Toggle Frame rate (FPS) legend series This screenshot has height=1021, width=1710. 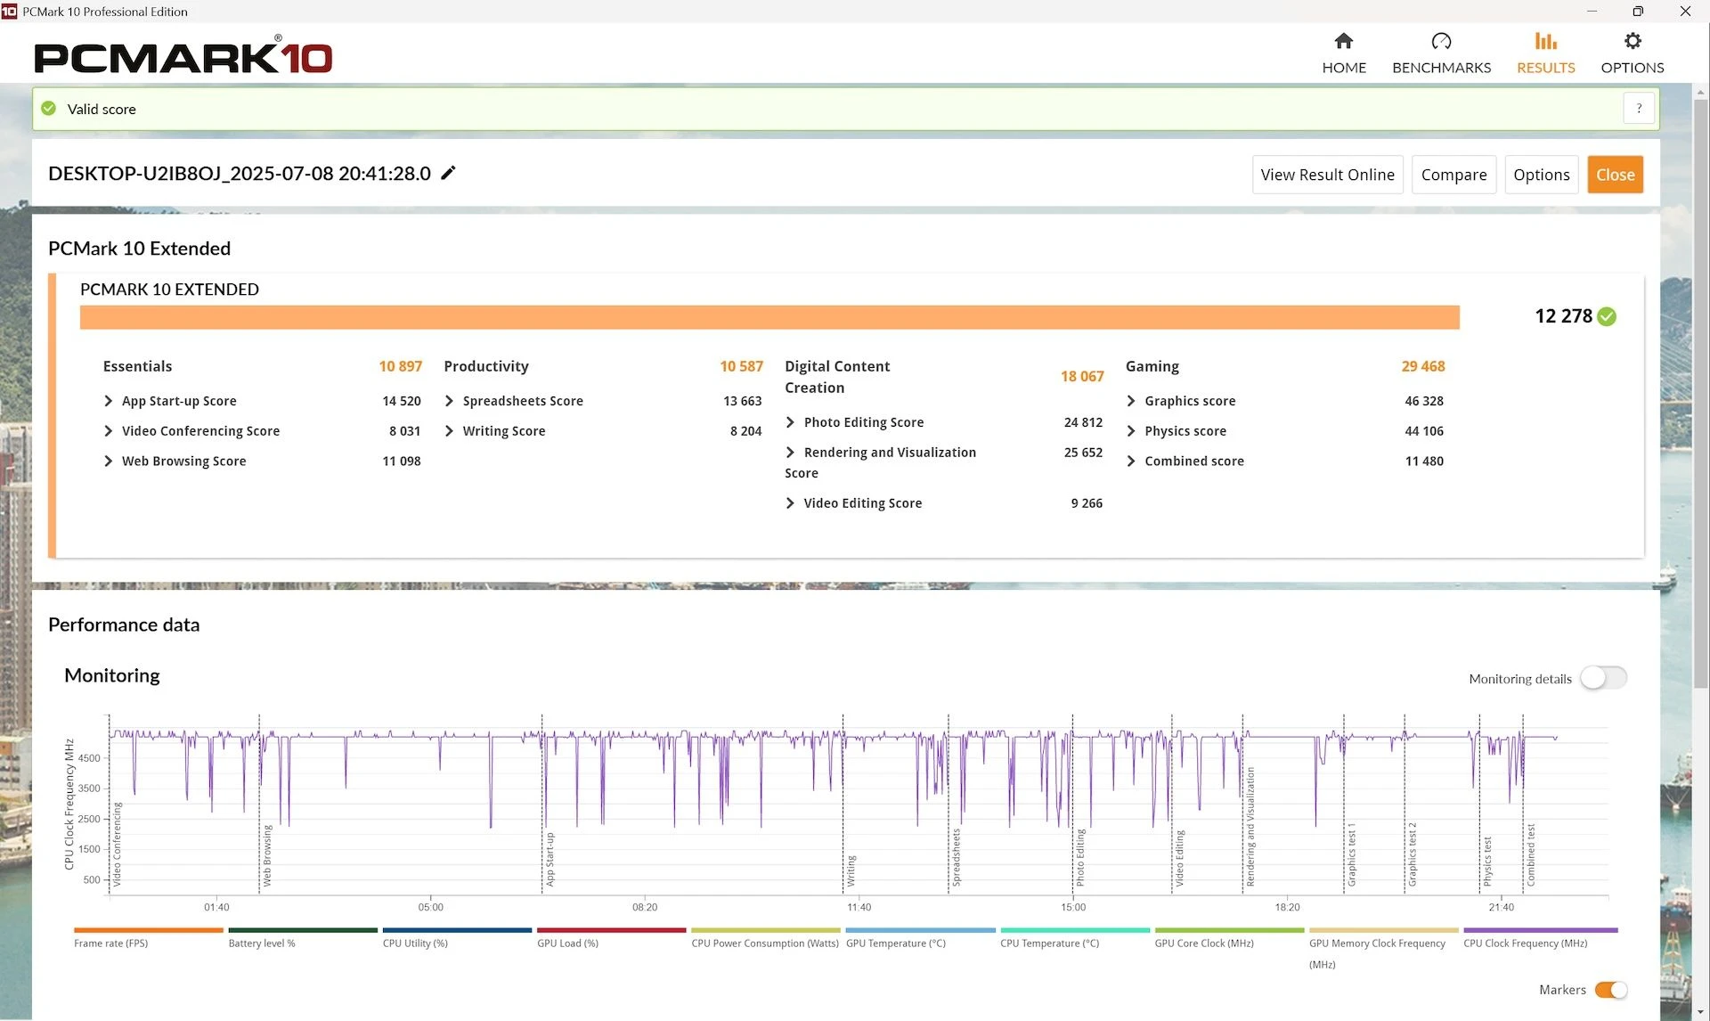[148, 937]
